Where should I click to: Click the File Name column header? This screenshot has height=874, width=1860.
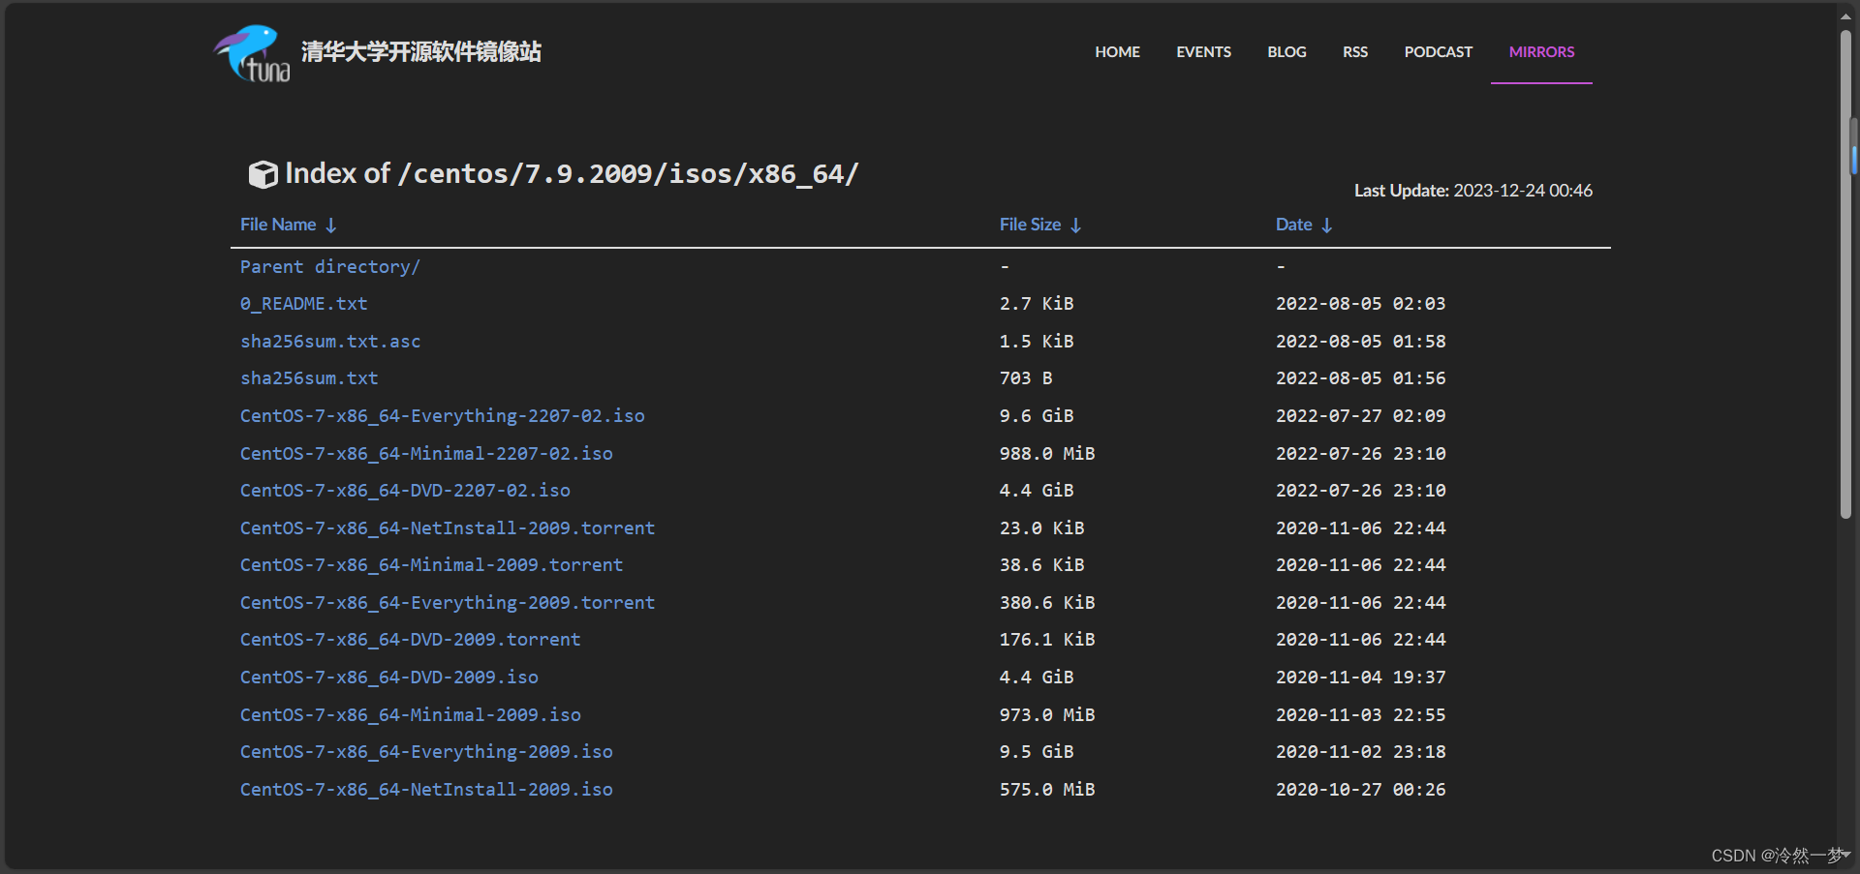[278, 225]
